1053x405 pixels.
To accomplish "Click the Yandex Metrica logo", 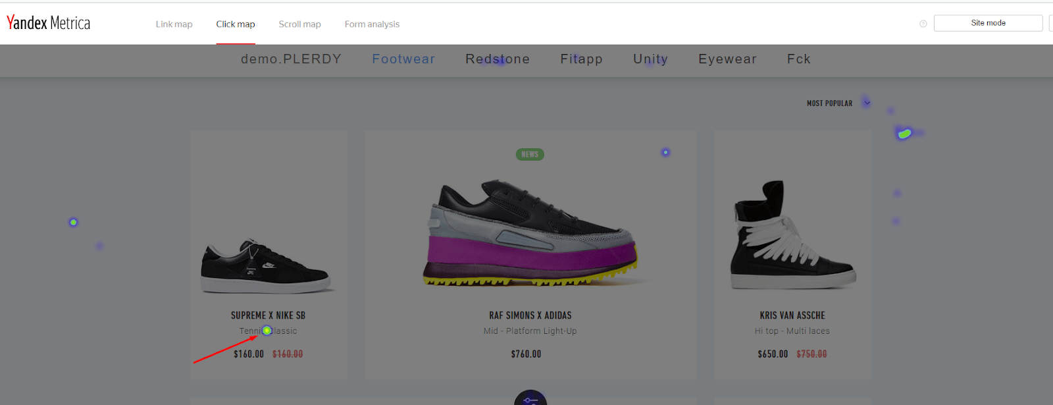I will 48,23.
